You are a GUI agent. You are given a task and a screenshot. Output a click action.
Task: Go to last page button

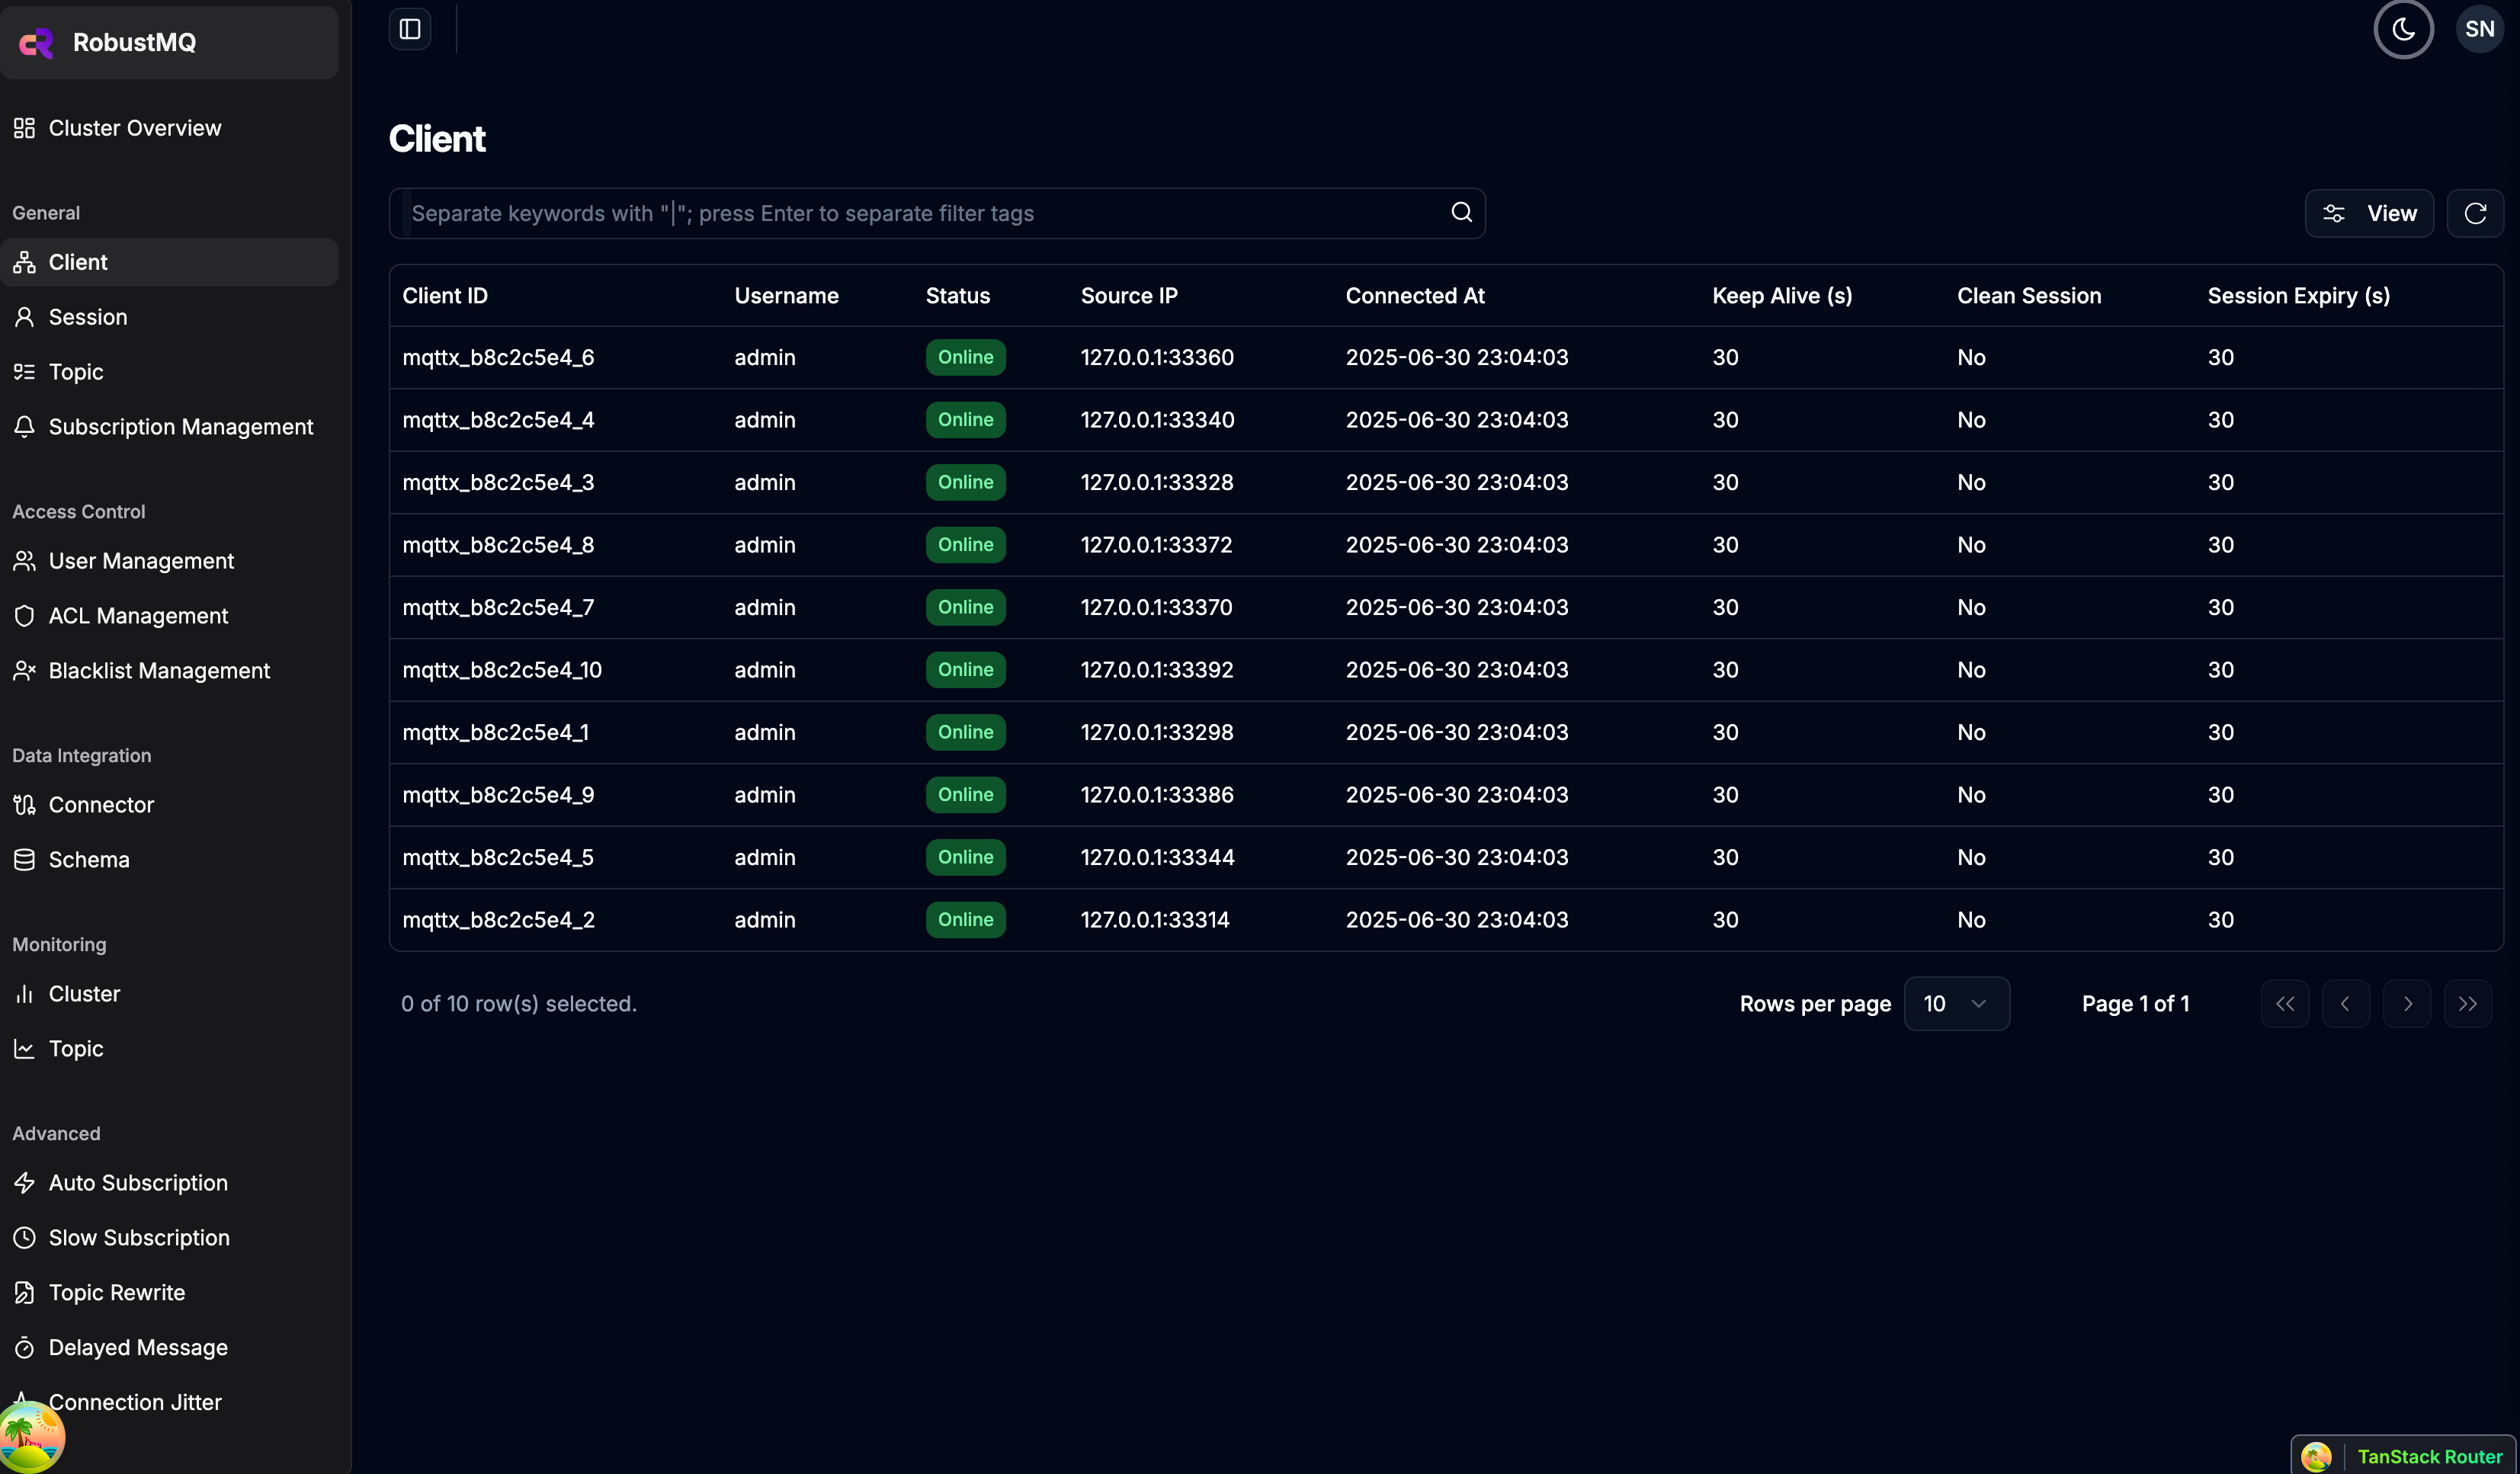[2467, 1003]
